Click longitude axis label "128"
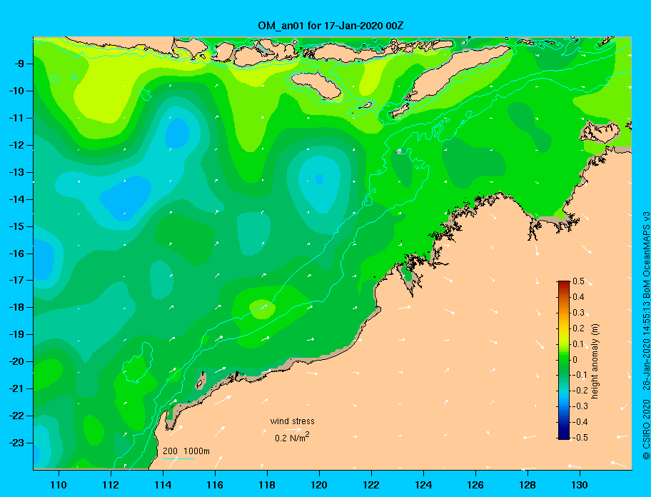The image size is (651, 497). click(528, 485)
